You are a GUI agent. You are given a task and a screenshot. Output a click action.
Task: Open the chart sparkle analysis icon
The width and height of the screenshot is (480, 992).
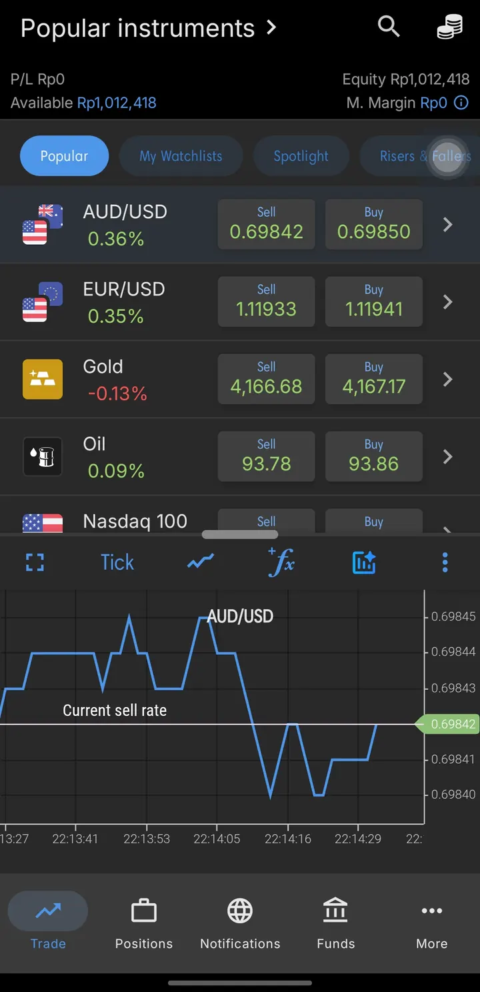coord(364,562)
